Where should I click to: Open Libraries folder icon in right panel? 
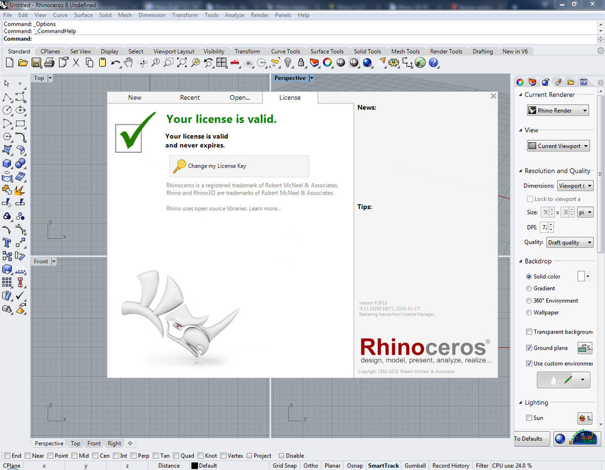tap(571, 82)
